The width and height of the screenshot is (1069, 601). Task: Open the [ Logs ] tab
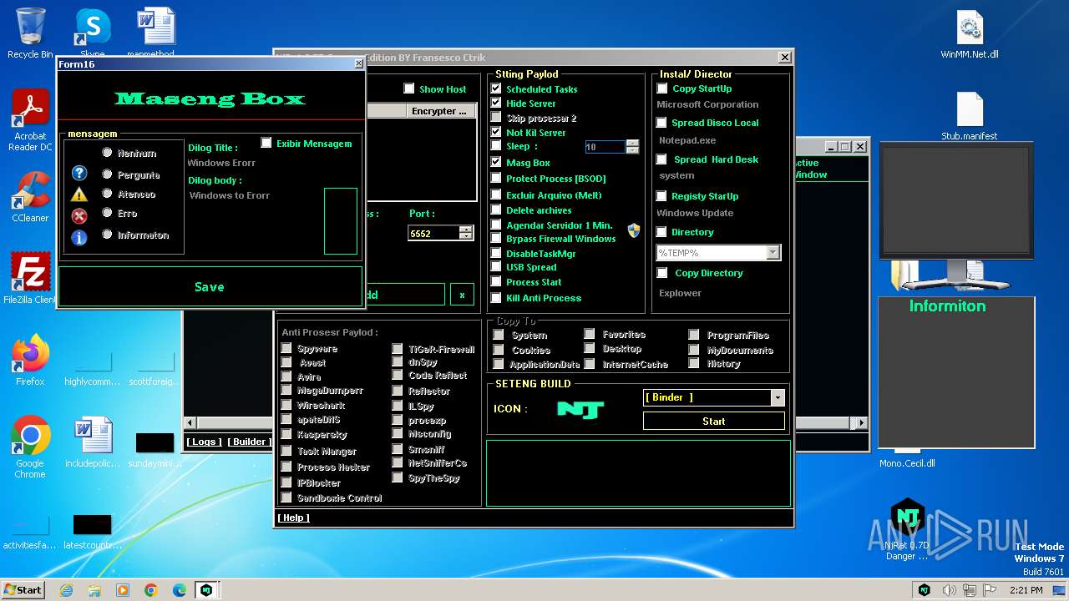(x=204, y=442)
